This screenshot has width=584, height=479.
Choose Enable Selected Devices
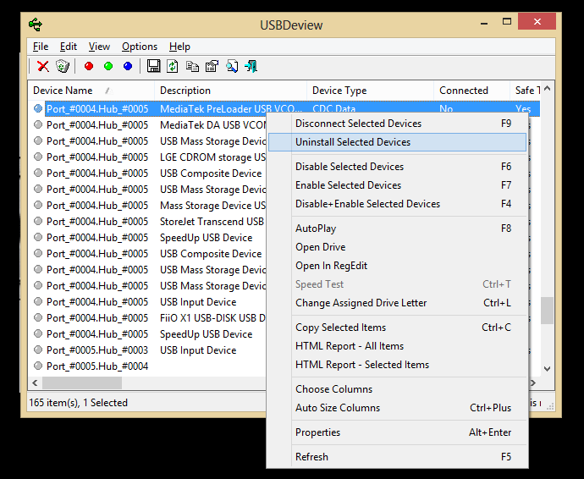point(397,185)
